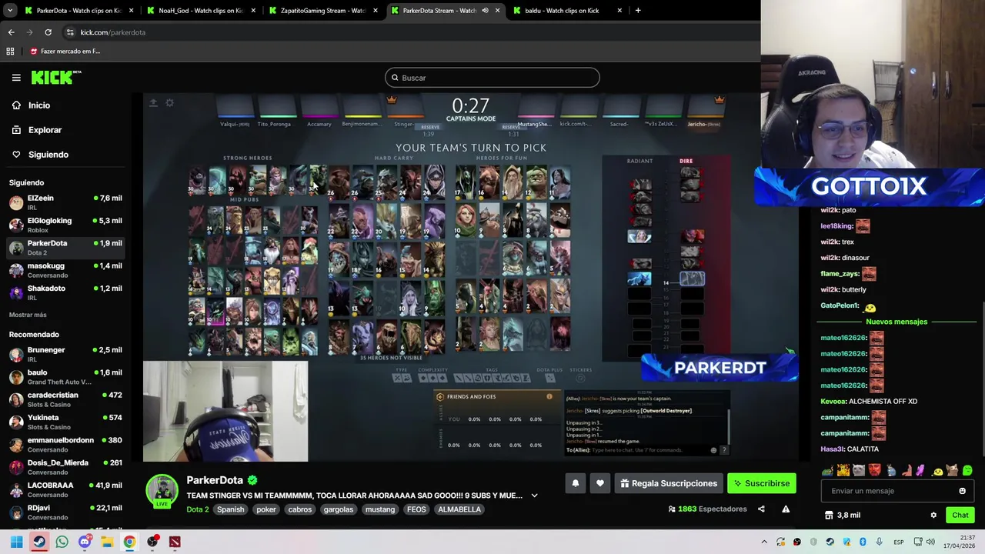Open the emoji picker in chat

point(962,491)
